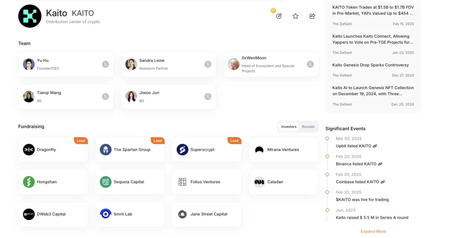Click Yu Hu's avatar photo
Image resolution: width=460 pixels, height=238 pixels.
tap(29, 65)
